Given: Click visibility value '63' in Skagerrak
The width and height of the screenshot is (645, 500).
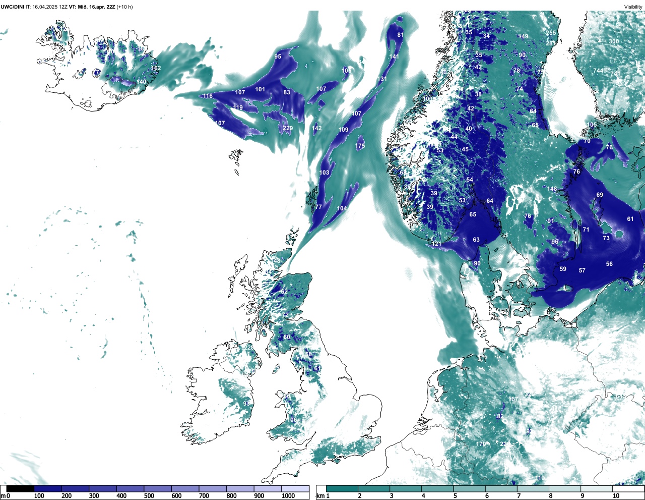Looking at the screenshot, I should click(x=476, y=240).
